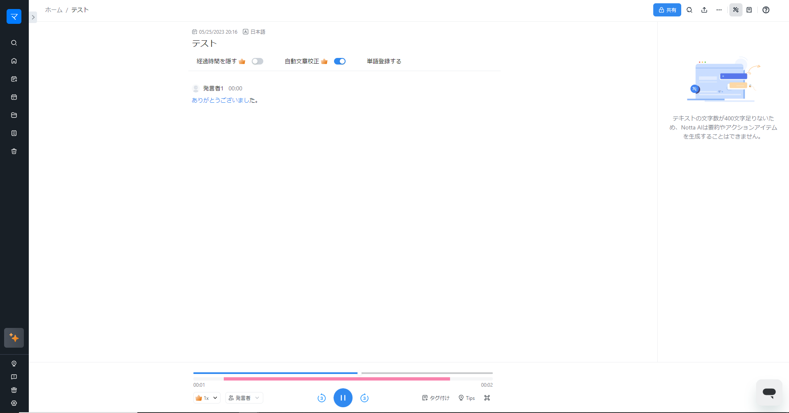Viewport: 789px width, 413px height.
Task: Open the trash sidebar icon
Action: [14, 151]
